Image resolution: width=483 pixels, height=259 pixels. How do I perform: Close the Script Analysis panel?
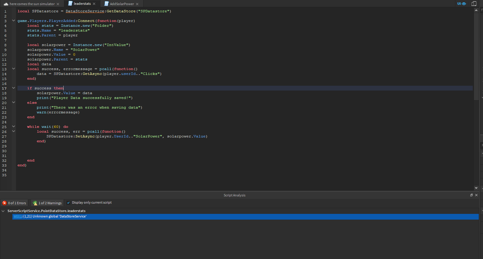point(476,195)
